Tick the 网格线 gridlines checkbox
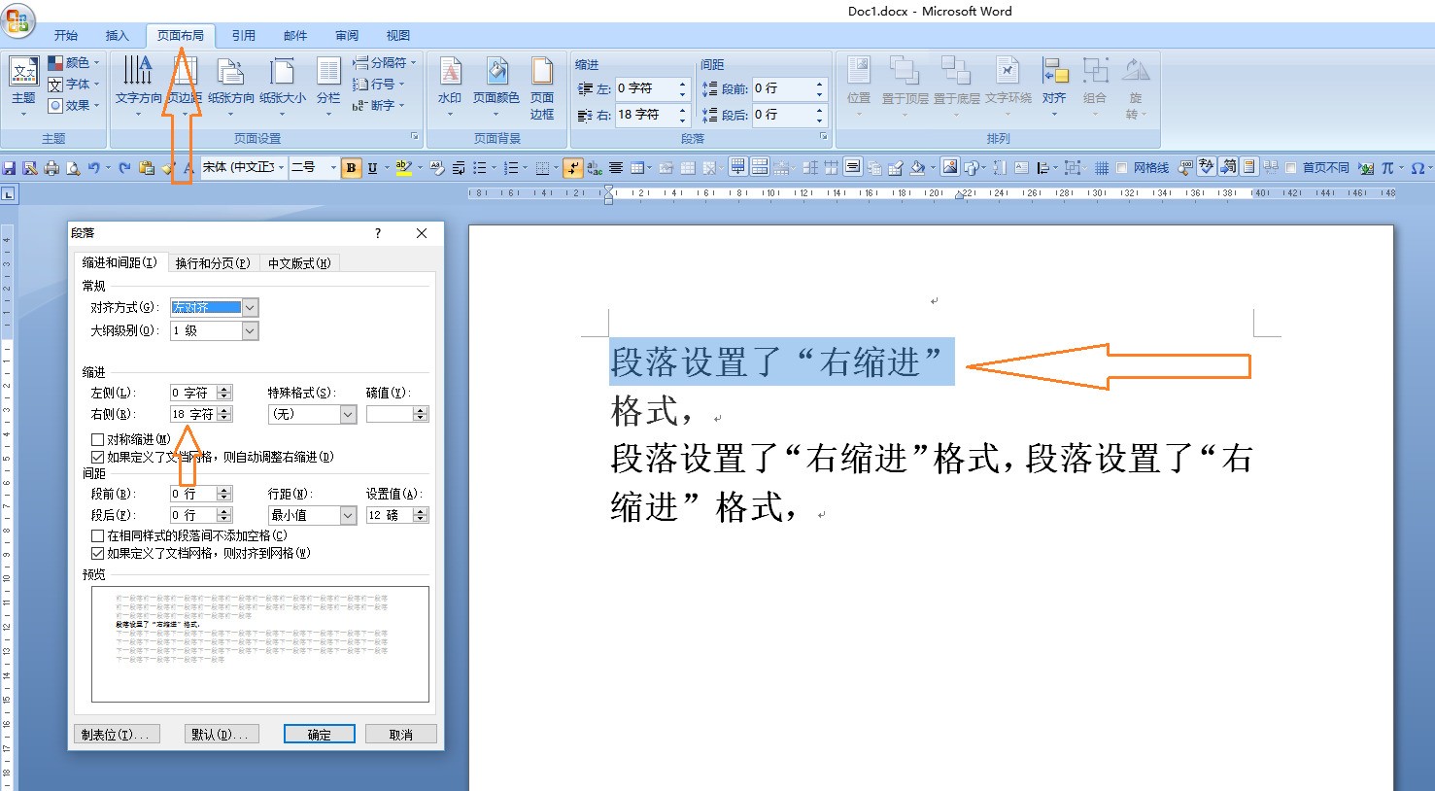The image size is (1435, 791). click(1122, 168)
